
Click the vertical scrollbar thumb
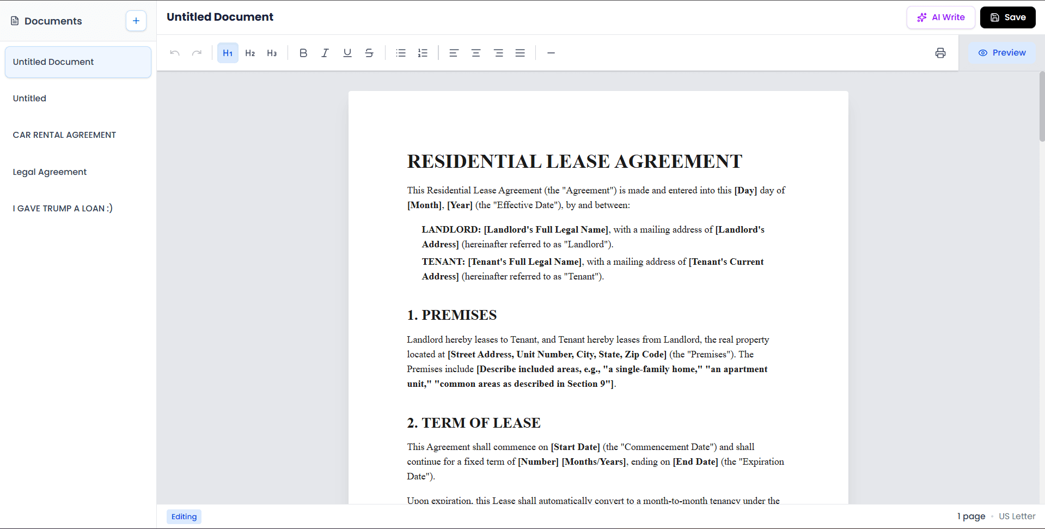point(1041,106)
